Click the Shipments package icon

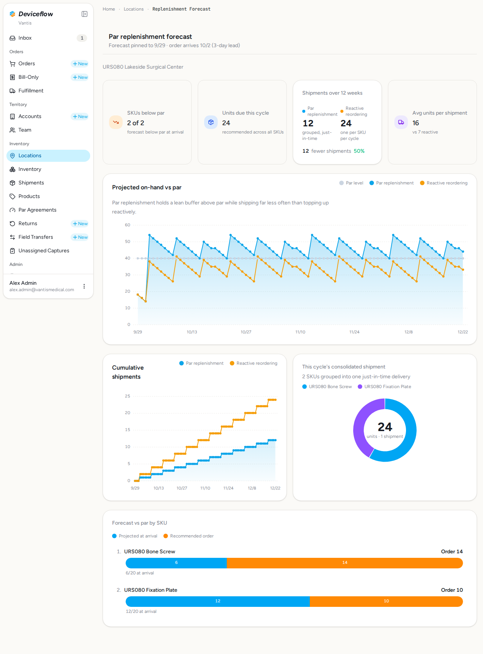pos(12,183)
